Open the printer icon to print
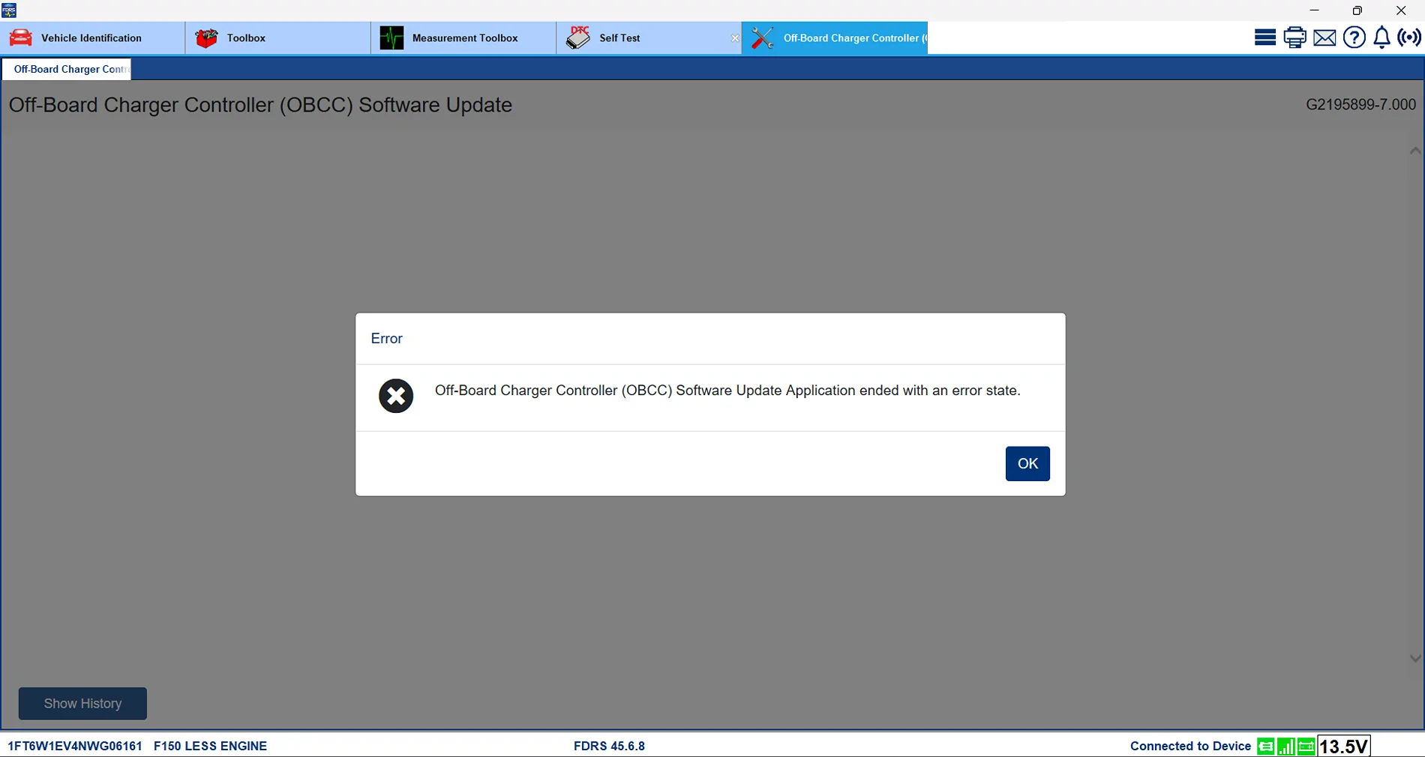This screenshot has height=757, width=1425. click(x=1294, y=37)
